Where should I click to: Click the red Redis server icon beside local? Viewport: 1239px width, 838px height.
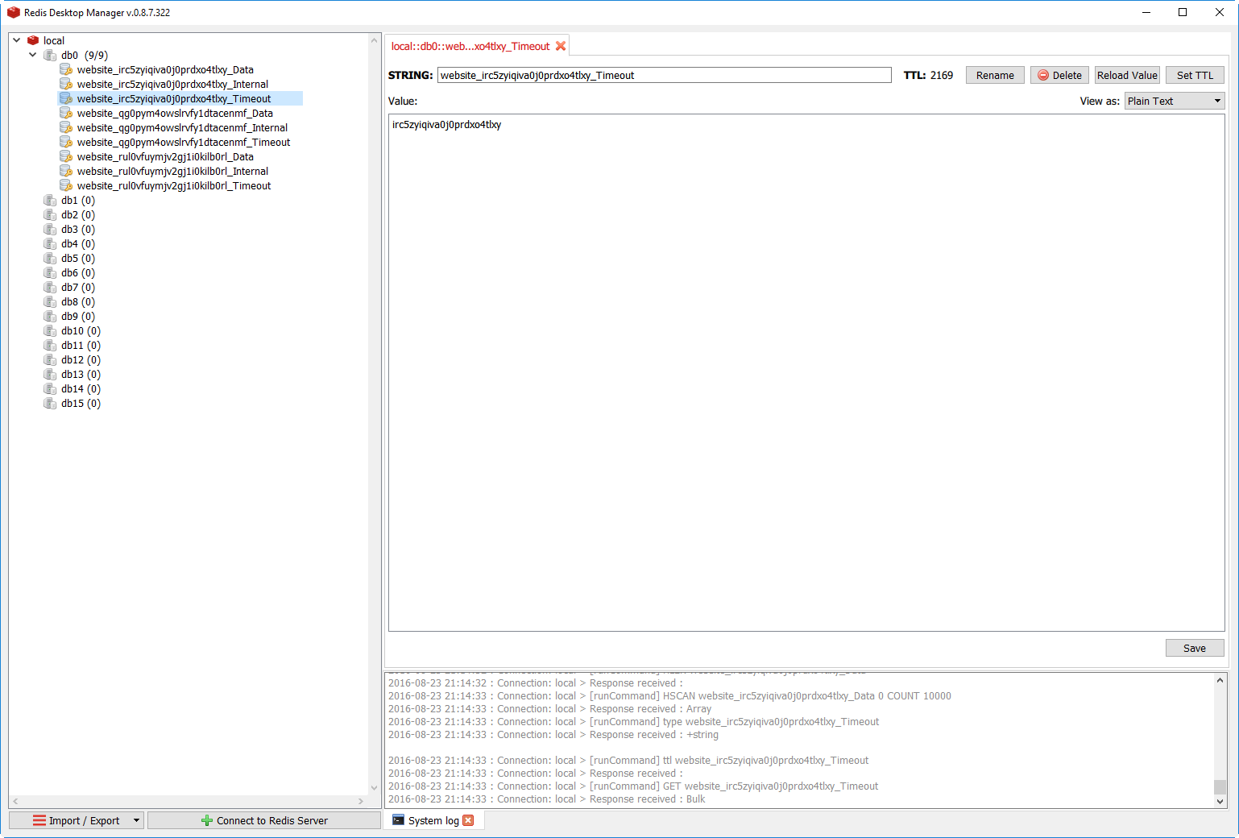(33, 40)
